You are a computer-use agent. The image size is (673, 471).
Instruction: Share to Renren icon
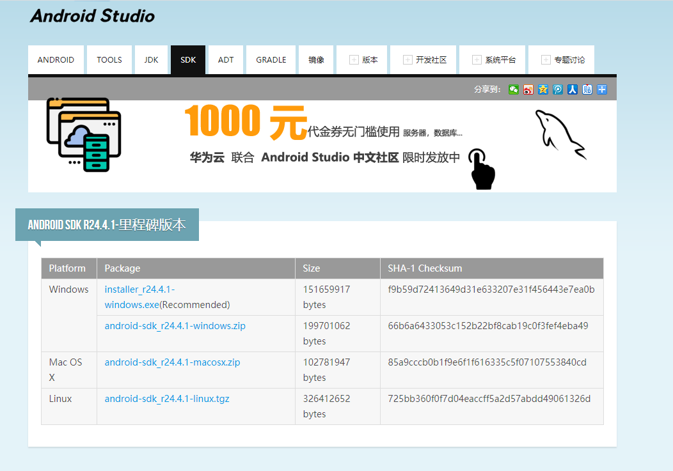pos(572,89)
